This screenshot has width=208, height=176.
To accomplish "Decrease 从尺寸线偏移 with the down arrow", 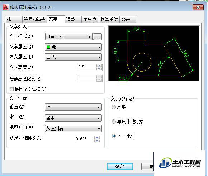I will (x=97, y=141).
